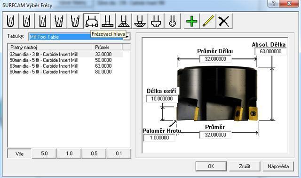Delete selected tool with black X icon
The height and width of the screenshot is (178, 301).
coord(224,21)
